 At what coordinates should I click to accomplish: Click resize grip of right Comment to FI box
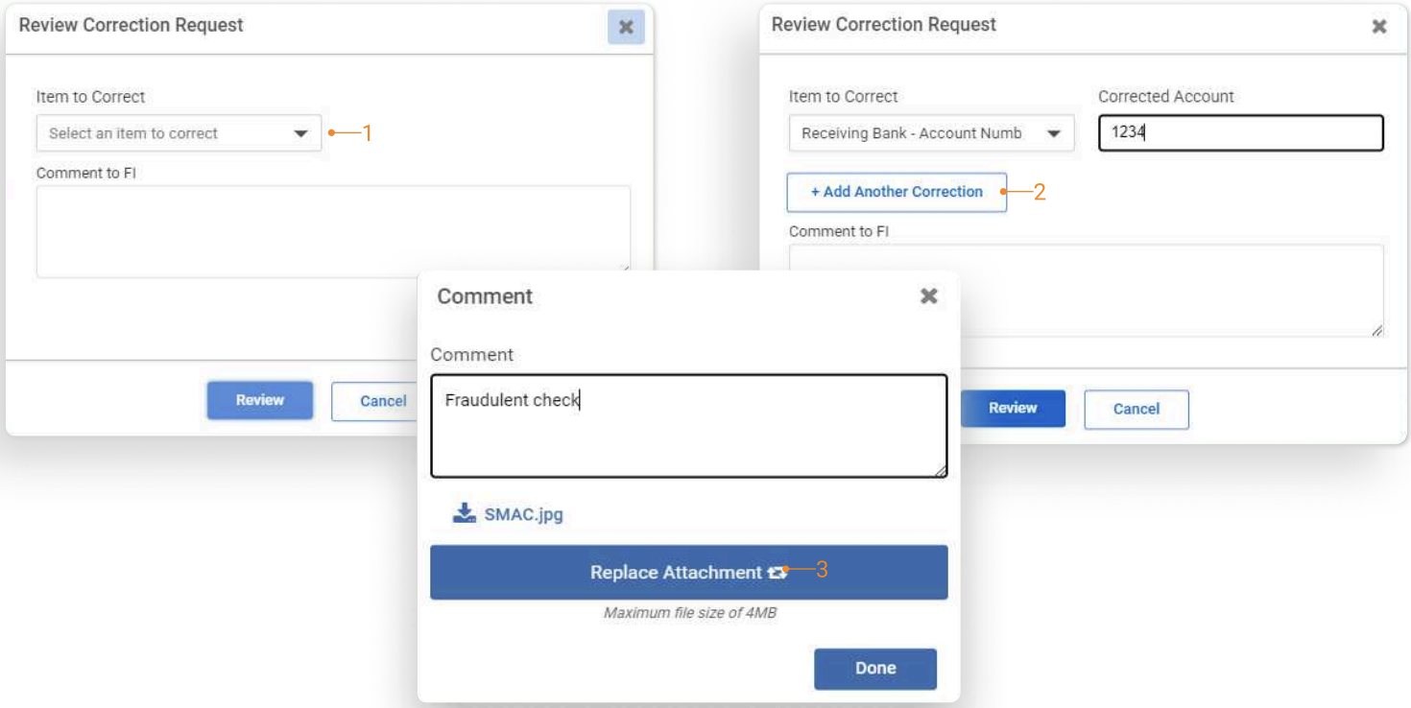point(1376,330)
